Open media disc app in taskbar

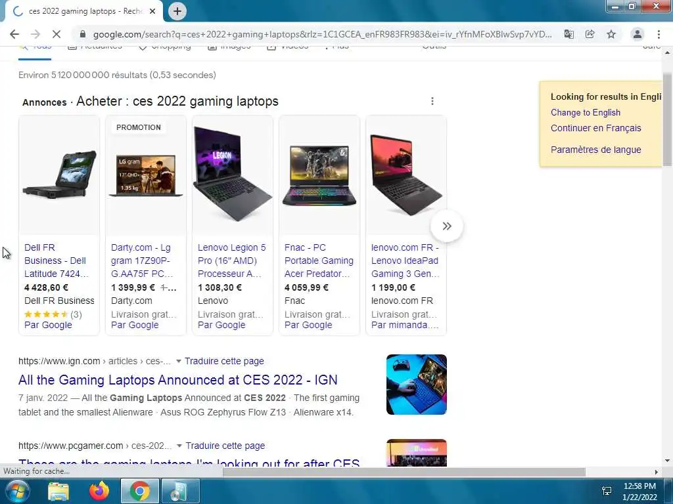point(180,491)
